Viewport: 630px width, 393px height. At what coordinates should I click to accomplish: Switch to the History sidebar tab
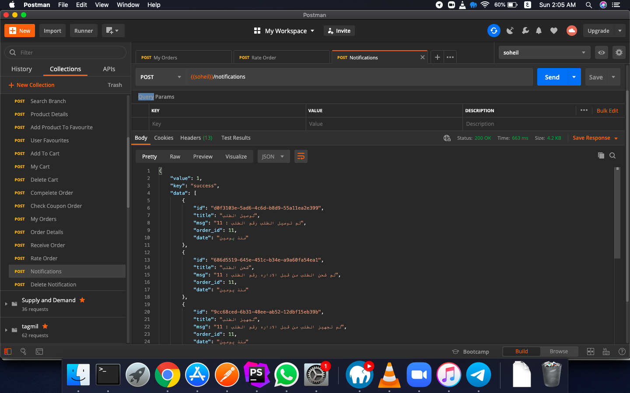[x=21, y=69]
